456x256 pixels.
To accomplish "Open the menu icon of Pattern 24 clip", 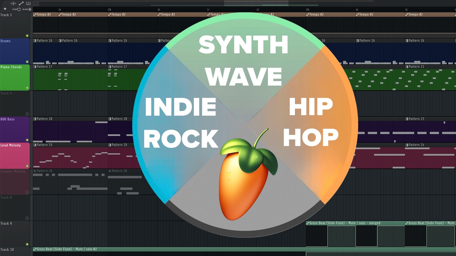I will [x=406, y=145].
